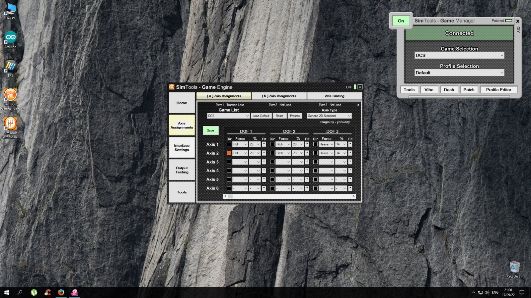Open the Arduino desktop shortcut
Screen dimensions: 531x298
(10, 40)
